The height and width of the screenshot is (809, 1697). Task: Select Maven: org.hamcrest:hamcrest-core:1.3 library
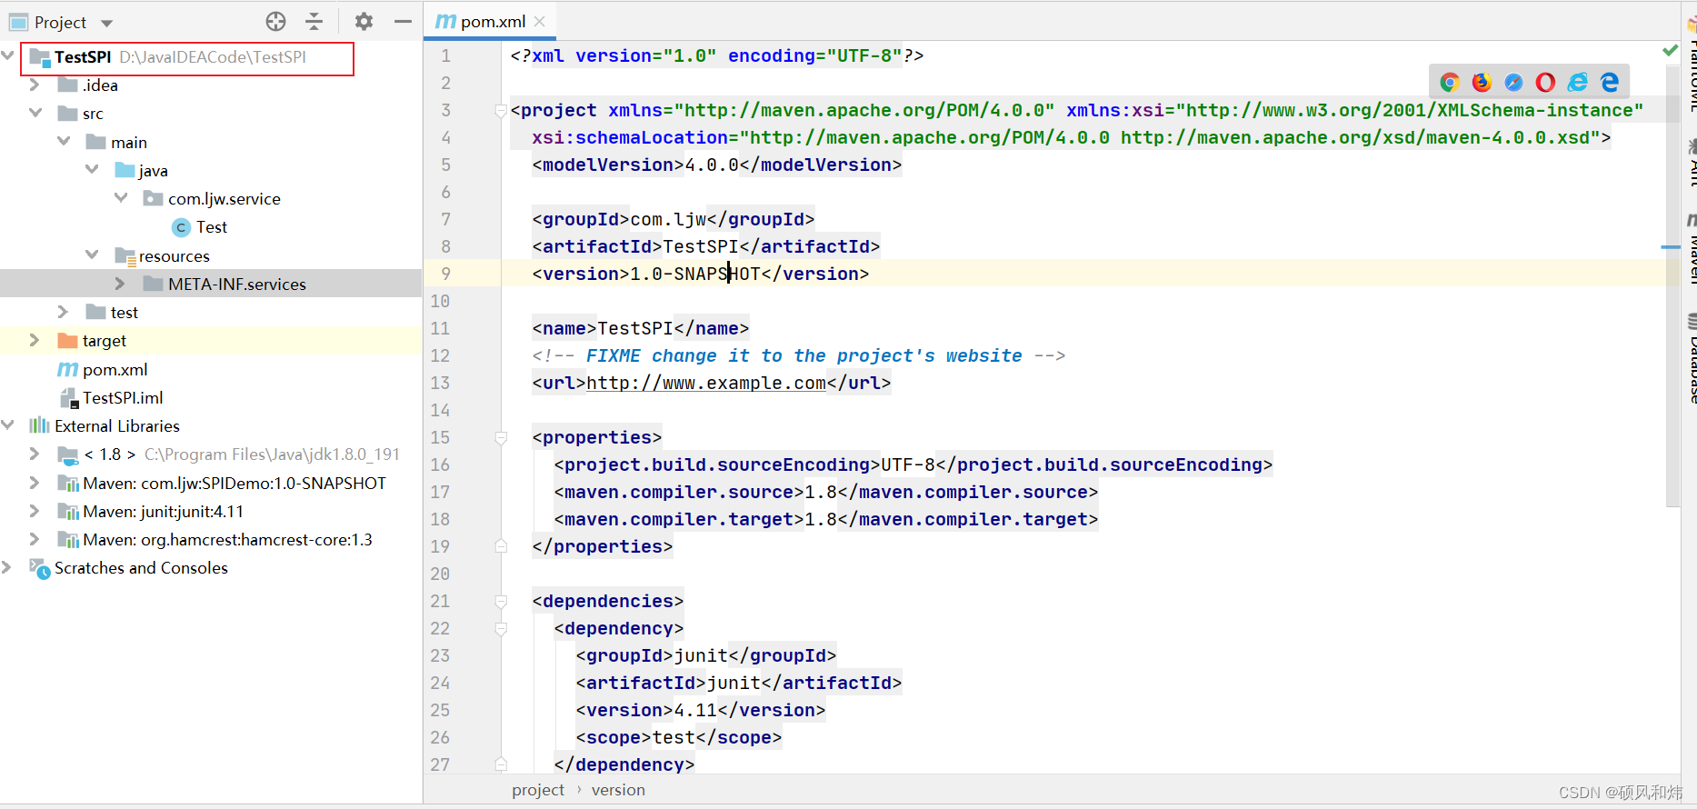coord(227,540)
